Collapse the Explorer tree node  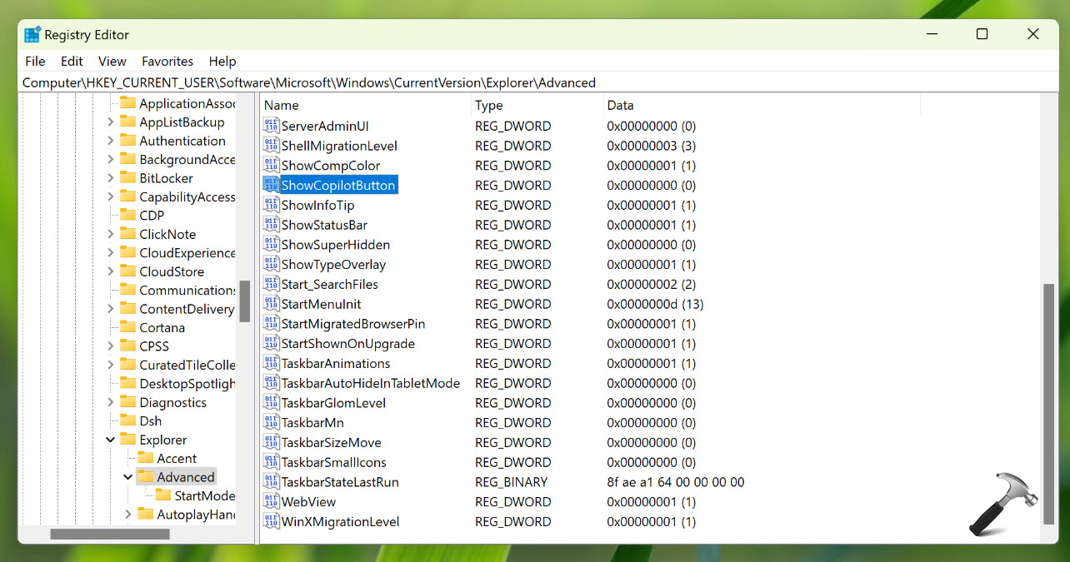110,440
